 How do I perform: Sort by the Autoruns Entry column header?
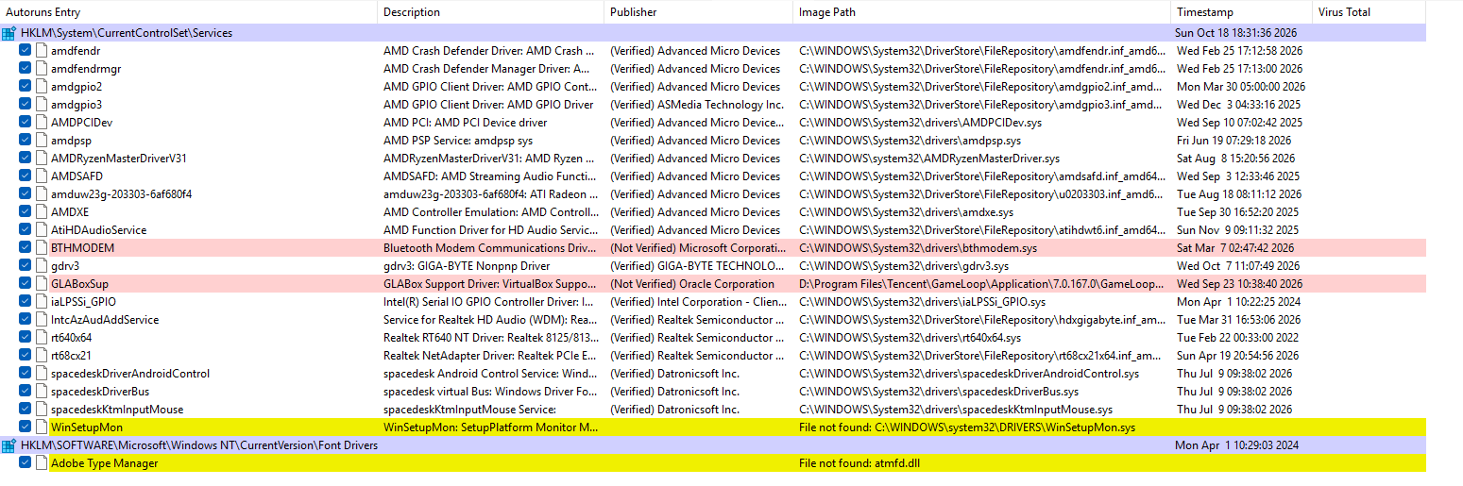189,12
